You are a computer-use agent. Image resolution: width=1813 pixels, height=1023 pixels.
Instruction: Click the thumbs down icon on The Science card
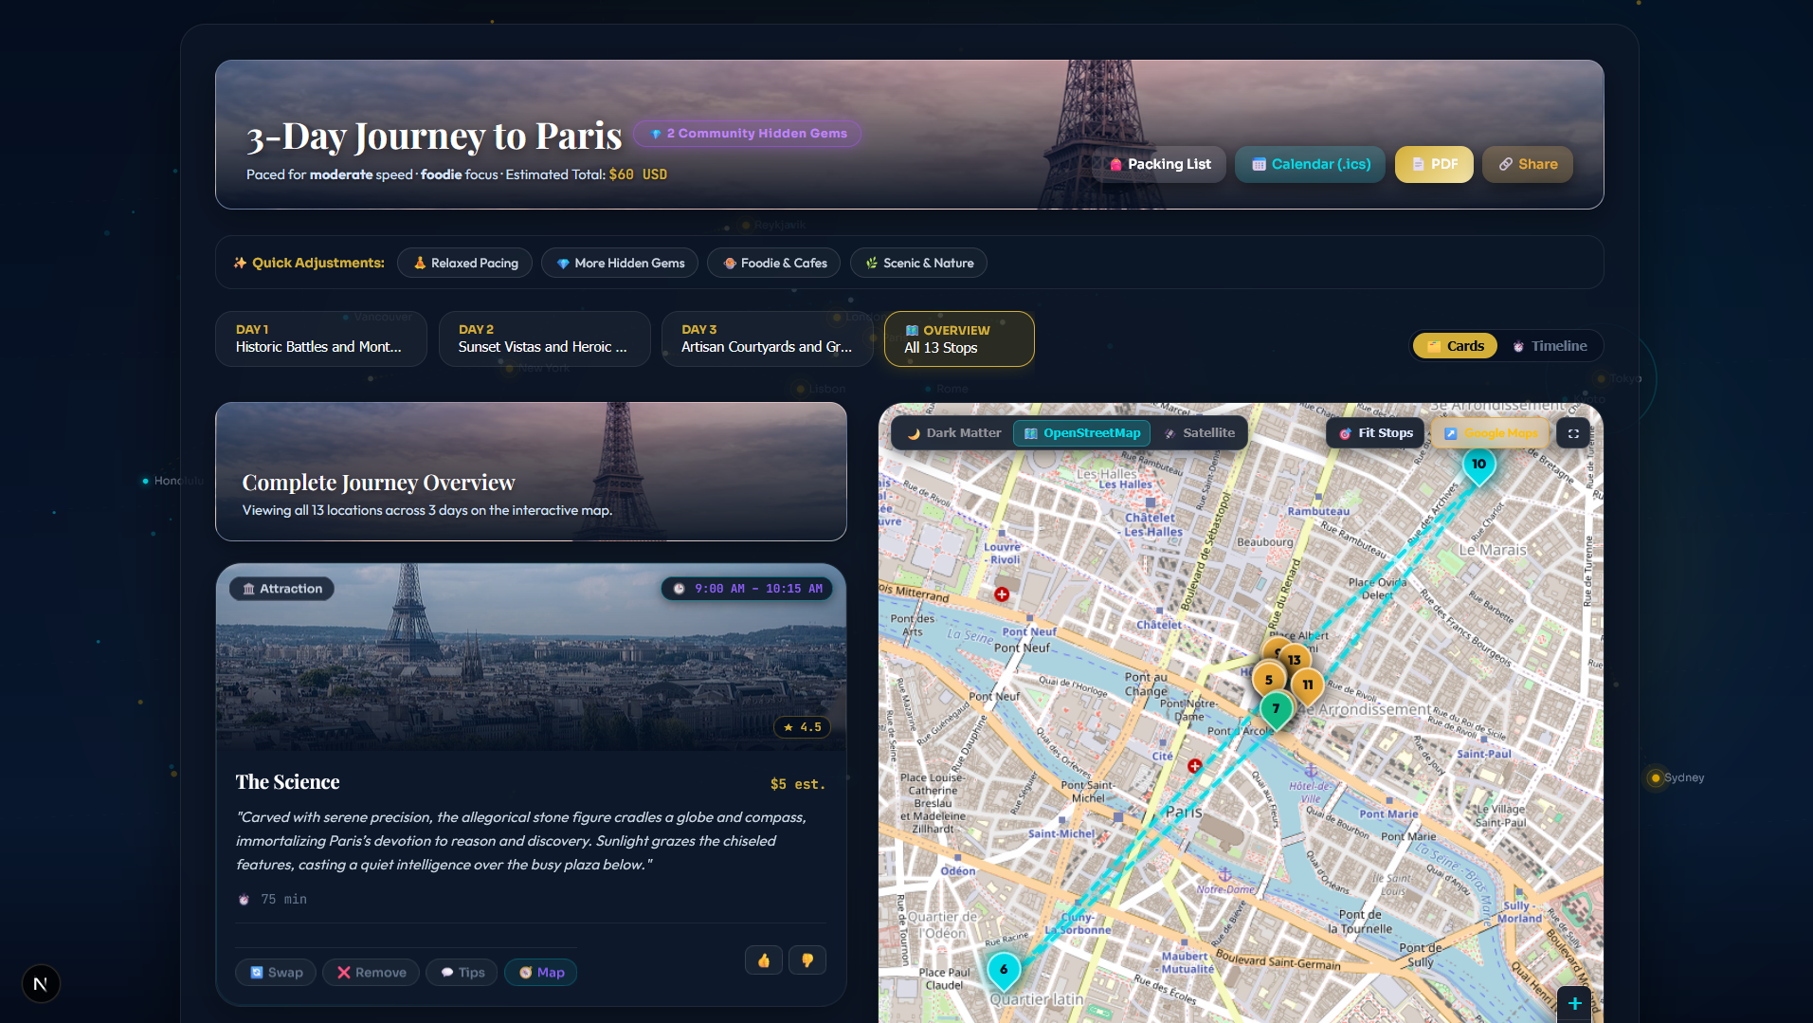807,960
